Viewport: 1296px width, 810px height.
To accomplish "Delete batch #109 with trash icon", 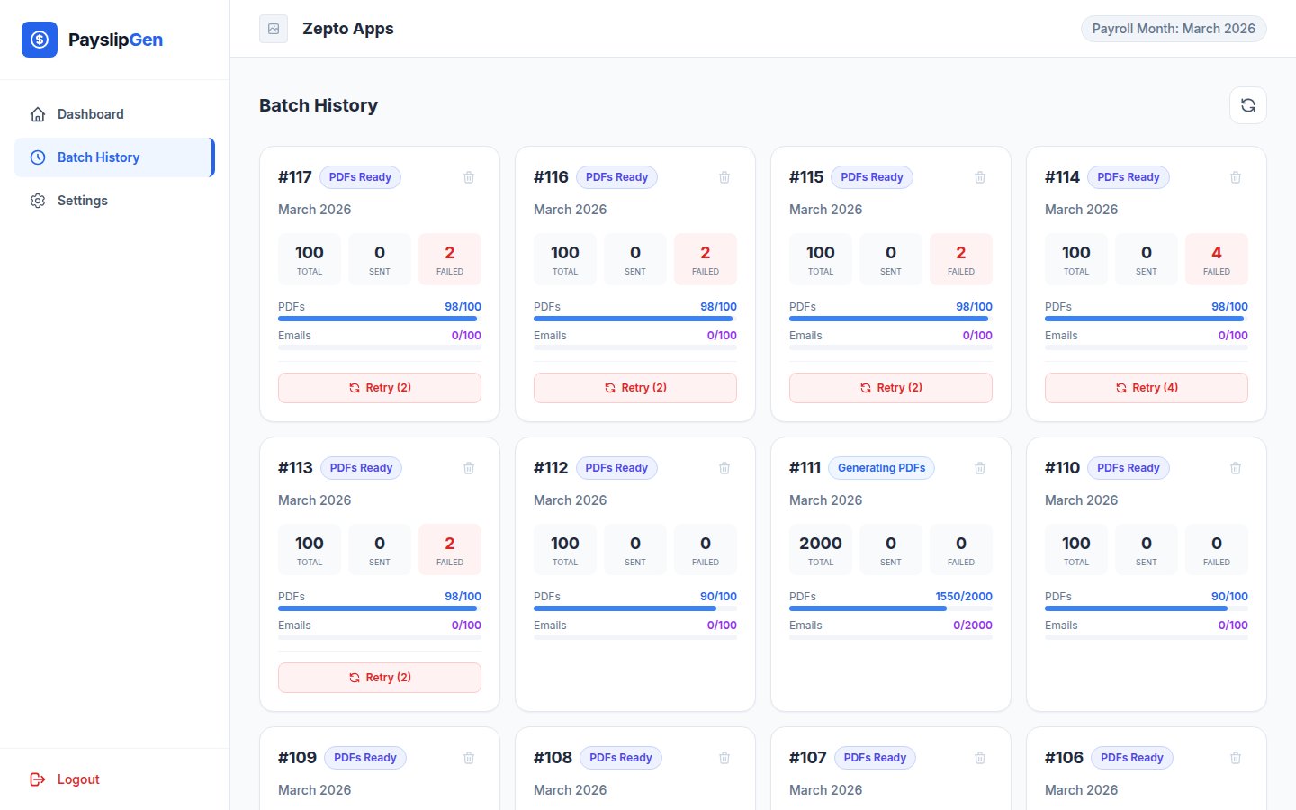I will tap(469, 758).
